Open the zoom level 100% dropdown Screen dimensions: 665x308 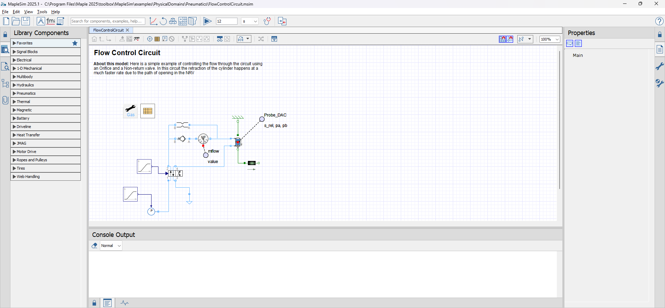[x=550, y=39]
